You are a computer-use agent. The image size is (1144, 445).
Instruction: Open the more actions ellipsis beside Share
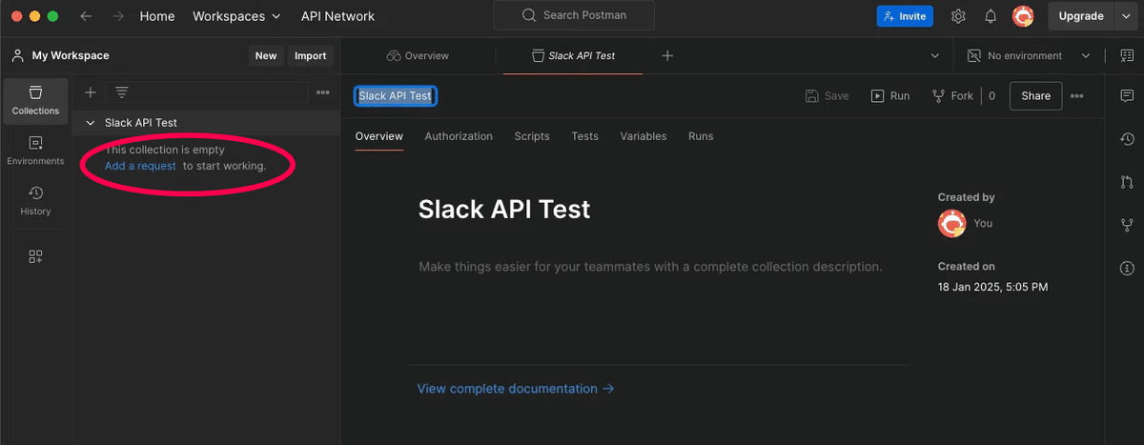point(1077,96)
